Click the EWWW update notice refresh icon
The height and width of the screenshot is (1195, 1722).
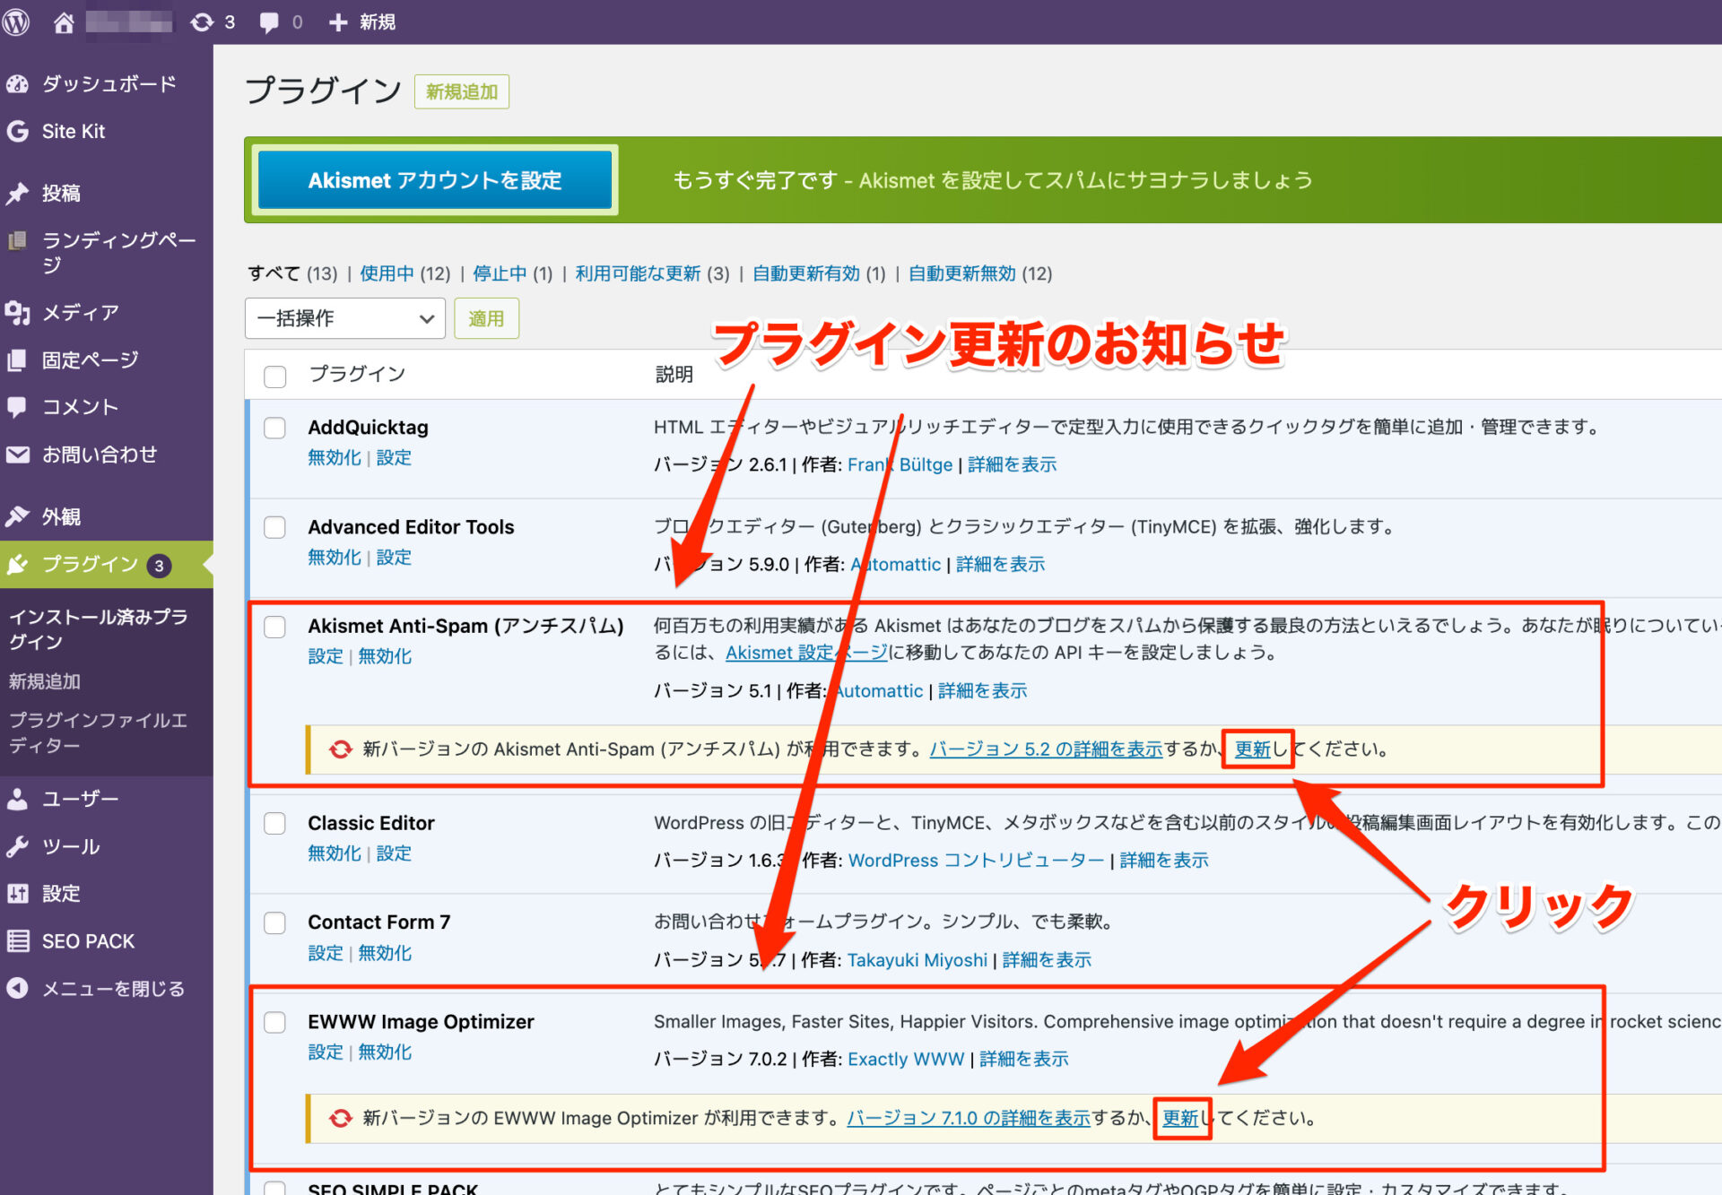[x=340, y=1118]
